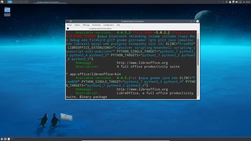The width and height of the screenshot is (251, 141).
Task: Click the libreoffice-bin homepage URL
Action: pyautogui.click(x=142, y=89)
